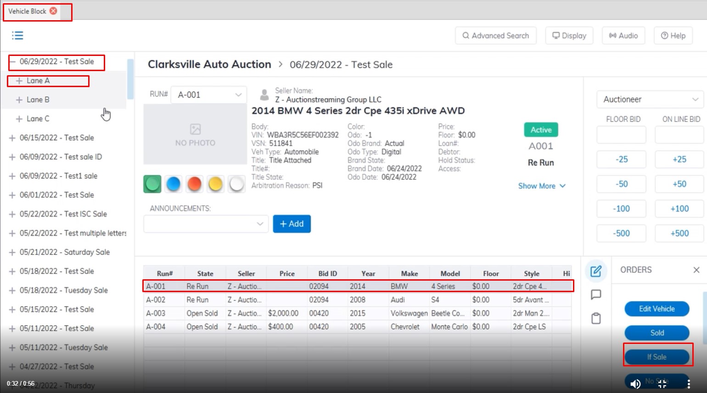Close the Vehicle Block tab
707x393 pixels.
click(x=53, y=11)
